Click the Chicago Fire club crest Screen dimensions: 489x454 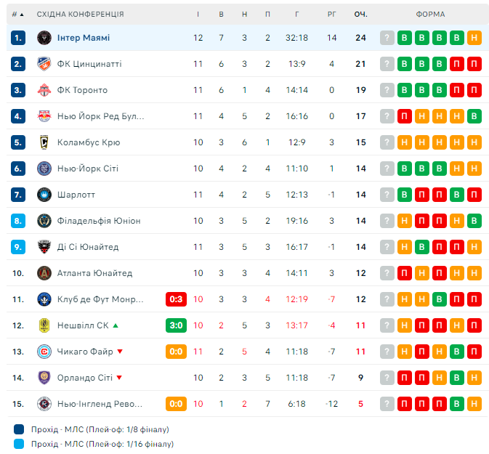44,352
